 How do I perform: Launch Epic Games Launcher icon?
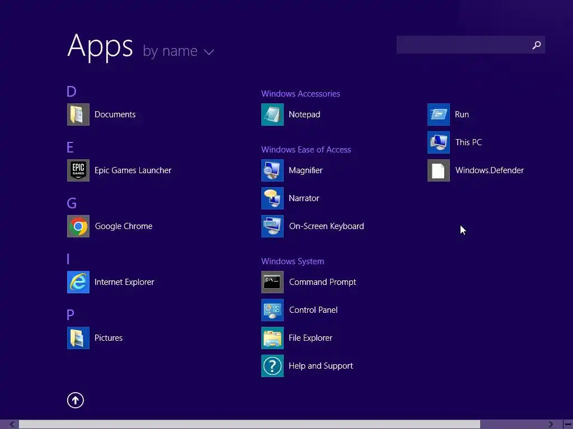[78, 170]
